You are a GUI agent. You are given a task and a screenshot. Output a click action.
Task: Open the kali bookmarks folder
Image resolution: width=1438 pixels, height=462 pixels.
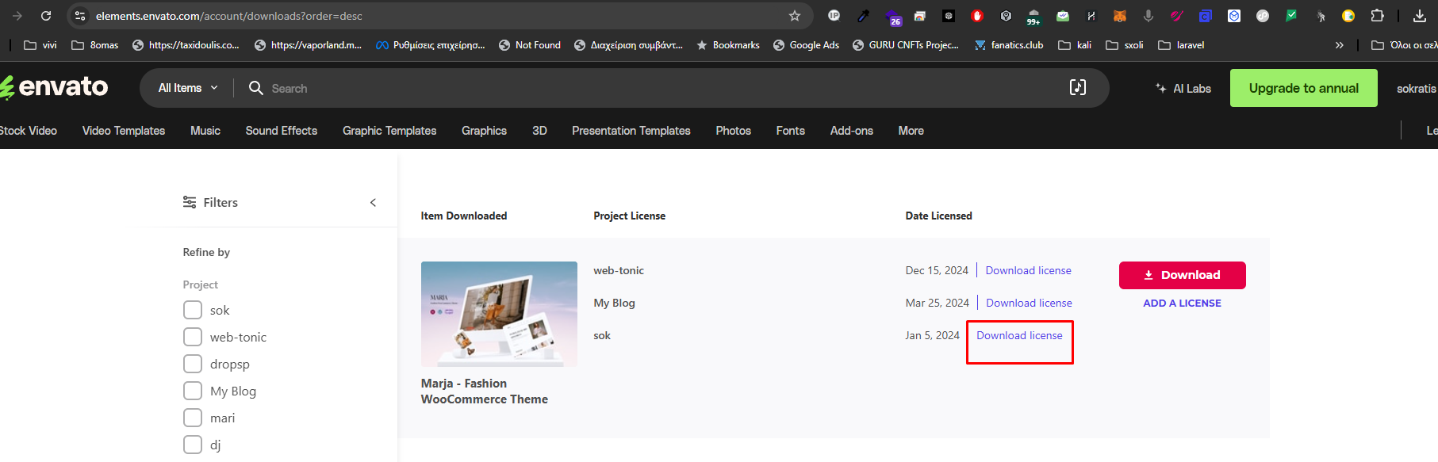(1075, 45)
